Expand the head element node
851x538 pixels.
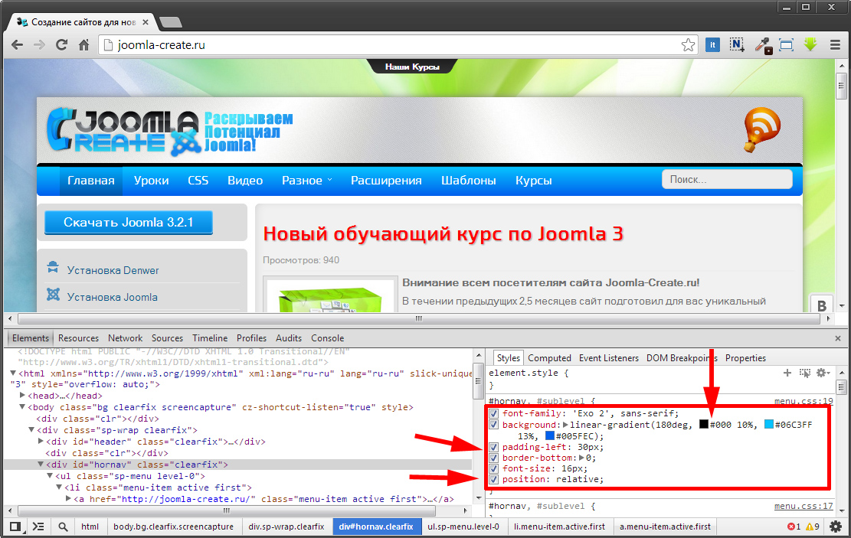click(23, 396)
